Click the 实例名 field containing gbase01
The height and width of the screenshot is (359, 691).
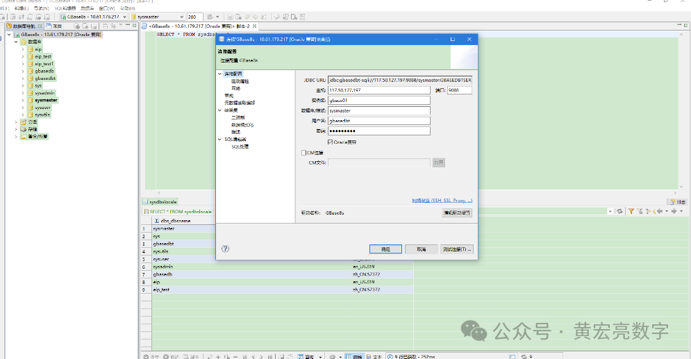[x=379, y=101]
